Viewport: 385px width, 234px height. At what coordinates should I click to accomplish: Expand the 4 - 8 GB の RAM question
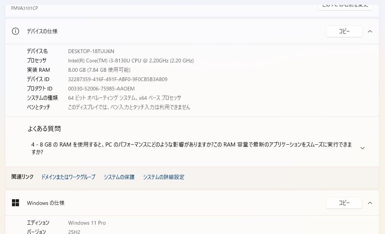pyautogui.click(x=362, y=148)
